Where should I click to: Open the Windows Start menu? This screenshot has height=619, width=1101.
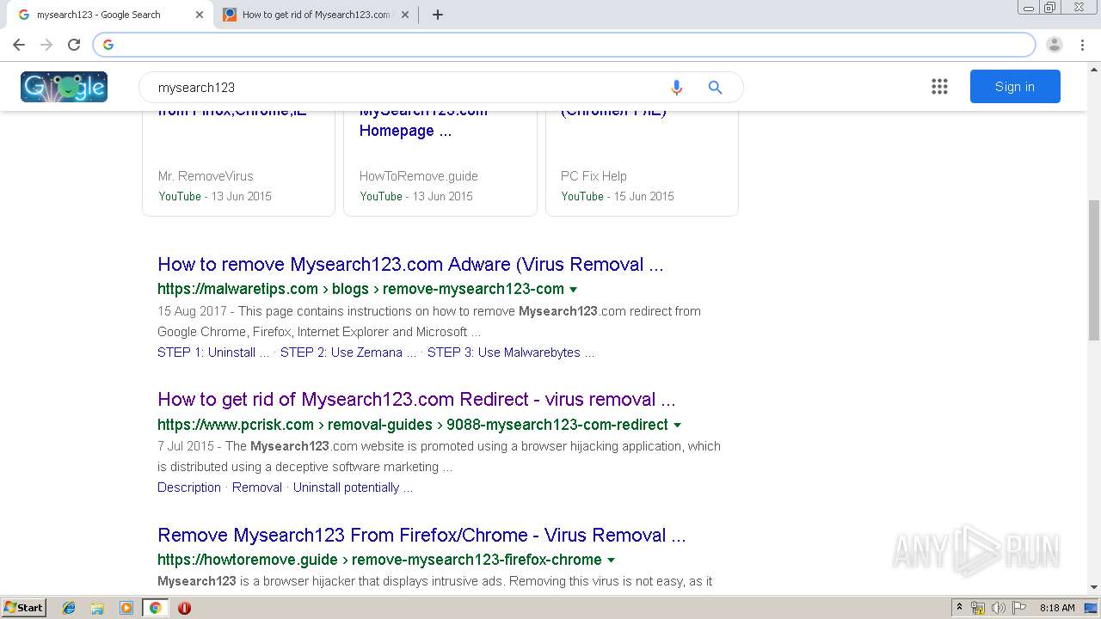[24, 608]
